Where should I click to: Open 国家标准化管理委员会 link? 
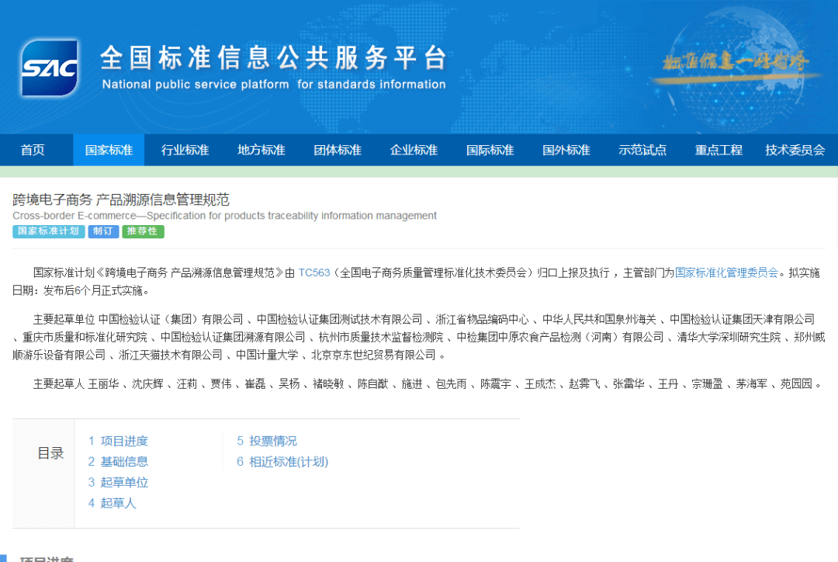tap(726, 272)
